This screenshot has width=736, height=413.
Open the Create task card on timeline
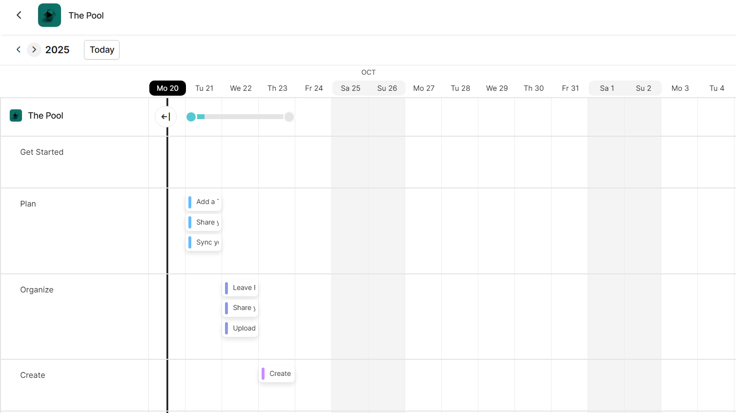[x=277, y=374]
